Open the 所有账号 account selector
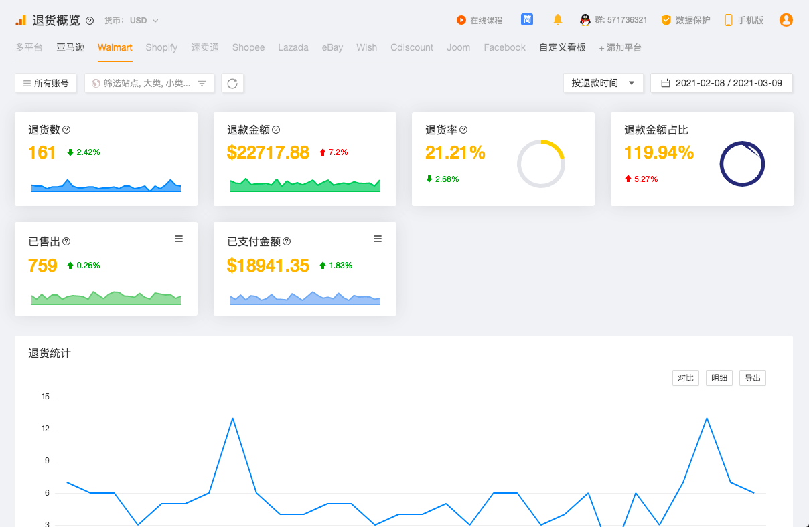This screenshot has width=809, height=527. [46, 84]
